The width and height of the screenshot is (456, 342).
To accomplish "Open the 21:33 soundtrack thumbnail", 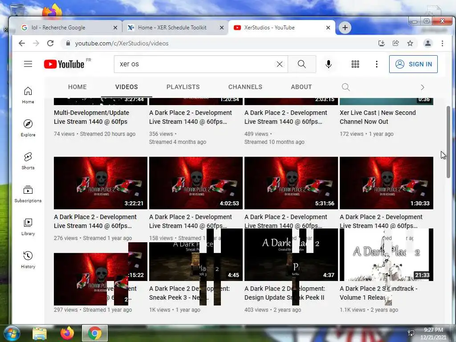I will 386,255.
